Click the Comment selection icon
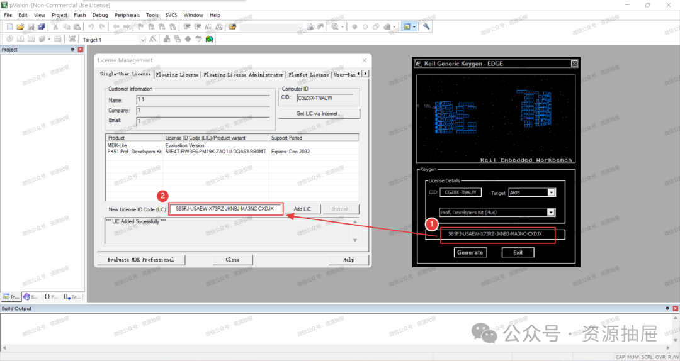Image resolution: width=680 pixels, height=361 pixels. pyautogui.click(x=208, y=27)
